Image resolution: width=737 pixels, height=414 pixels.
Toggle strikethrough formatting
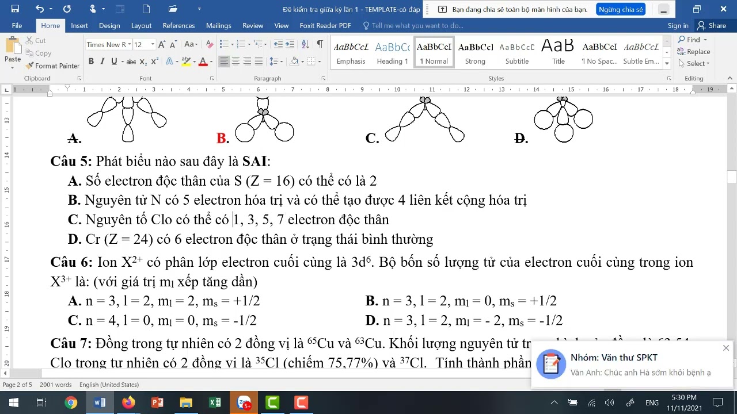click(x=131, y=62)
